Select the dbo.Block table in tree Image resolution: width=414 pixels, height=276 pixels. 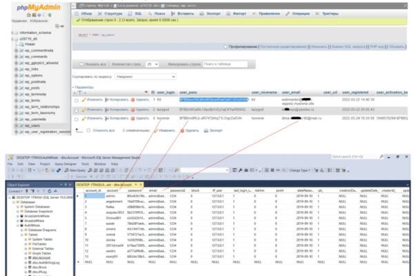click(39, 267)
